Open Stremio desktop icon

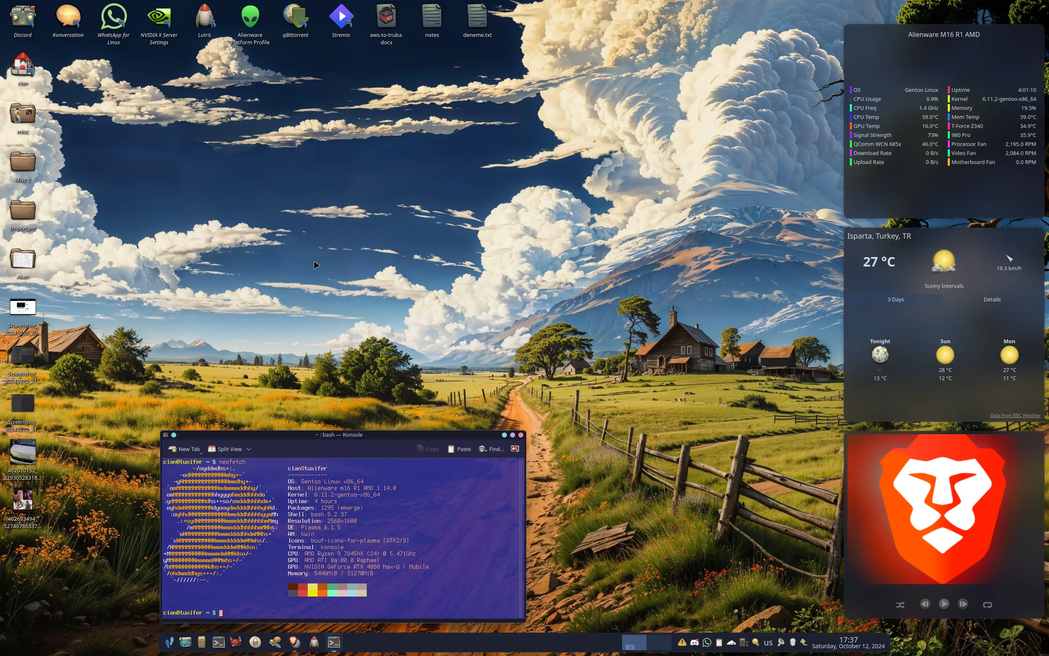pos(341,21)
